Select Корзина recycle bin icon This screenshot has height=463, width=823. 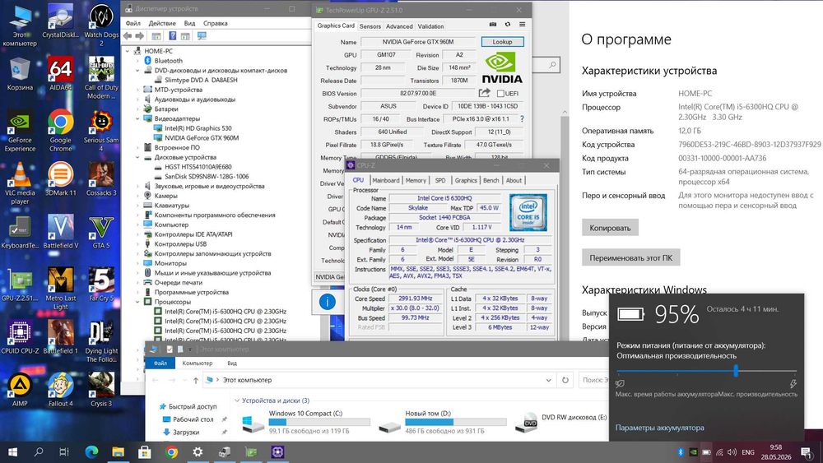point(20,73)
